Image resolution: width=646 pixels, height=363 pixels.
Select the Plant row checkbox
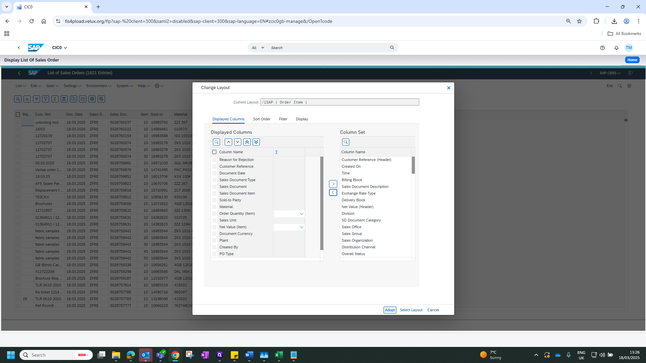tap(214, 240)
